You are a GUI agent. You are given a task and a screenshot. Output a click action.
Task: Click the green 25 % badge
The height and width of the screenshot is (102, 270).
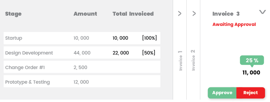(252, 60)
